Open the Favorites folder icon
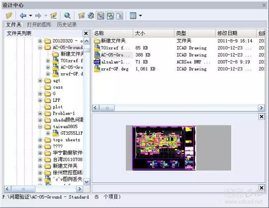The image size is (269, 208). pyautogui.click(x=82, y=16)
